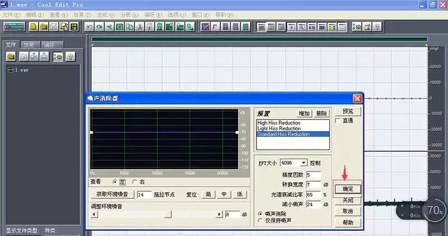Screen dimensions: 448x236
Task: Click the new file toolbar icon
Action: pyautogui.click(x=34, y=27)
